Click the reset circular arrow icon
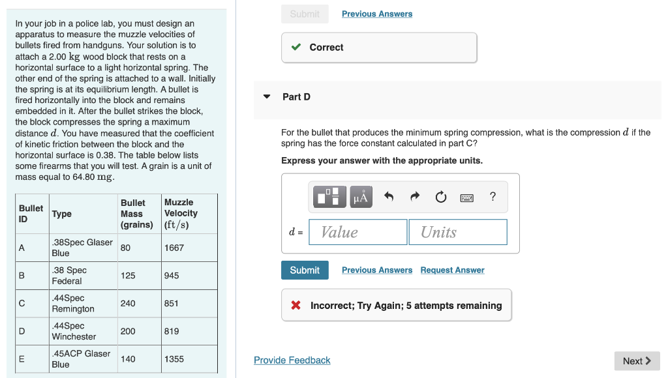The image size is (668, 378). 441,197
